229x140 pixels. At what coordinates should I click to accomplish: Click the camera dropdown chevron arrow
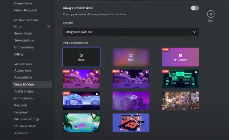coord(194,32)
